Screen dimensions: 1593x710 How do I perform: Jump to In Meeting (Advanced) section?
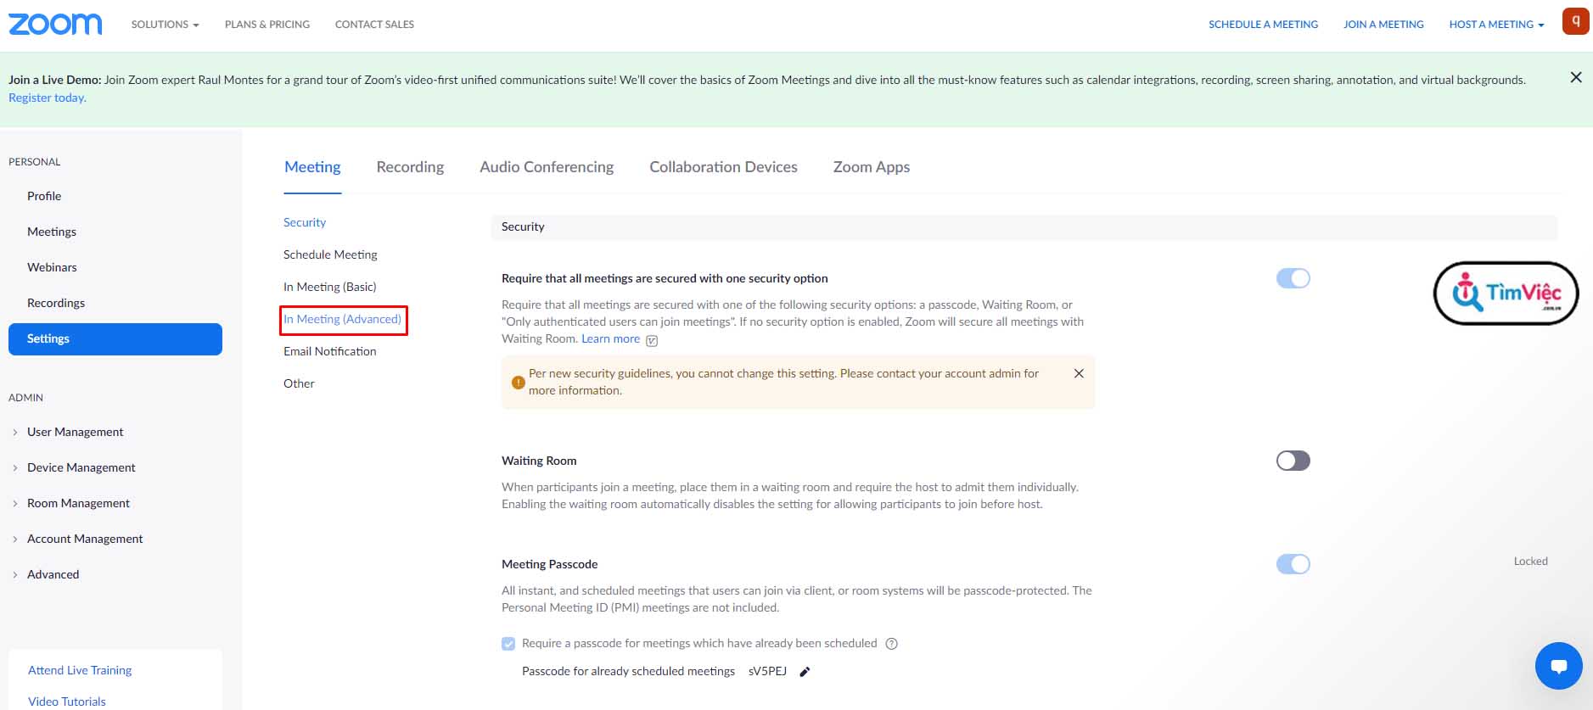coord(342,319)
